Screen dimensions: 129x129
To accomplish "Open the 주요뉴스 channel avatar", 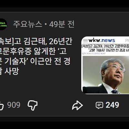I will [3, 24].
